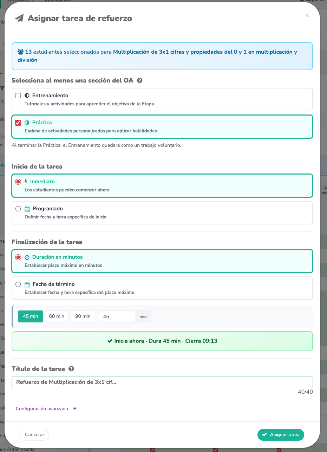Click calendar icon beside Fecha de término
Screen dimensions: 327x452
(27, 284)
